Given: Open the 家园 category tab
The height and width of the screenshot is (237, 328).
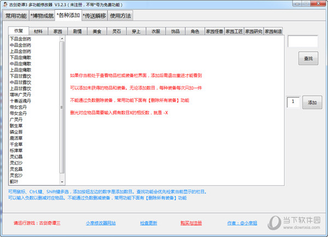Looking at the screenshot, I should point(58,31).
